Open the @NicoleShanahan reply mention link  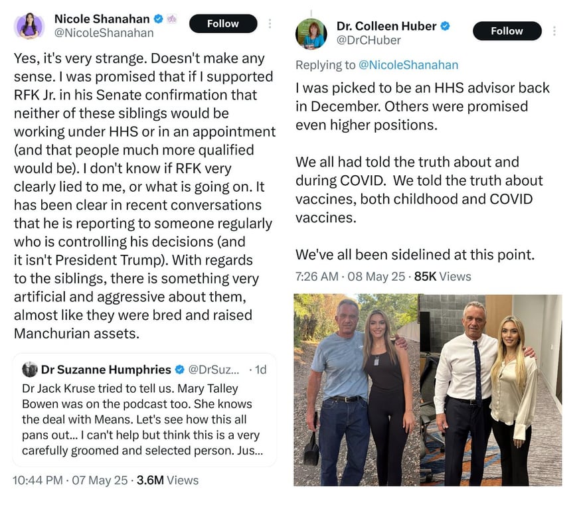click(408, 65)
